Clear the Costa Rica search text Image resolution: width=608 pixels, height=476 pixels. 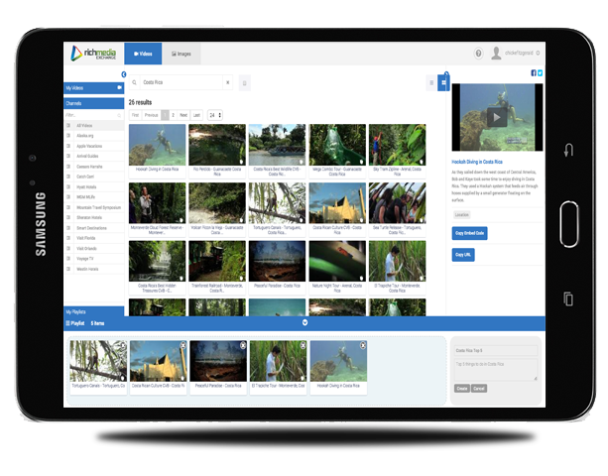tap(227, 82)
